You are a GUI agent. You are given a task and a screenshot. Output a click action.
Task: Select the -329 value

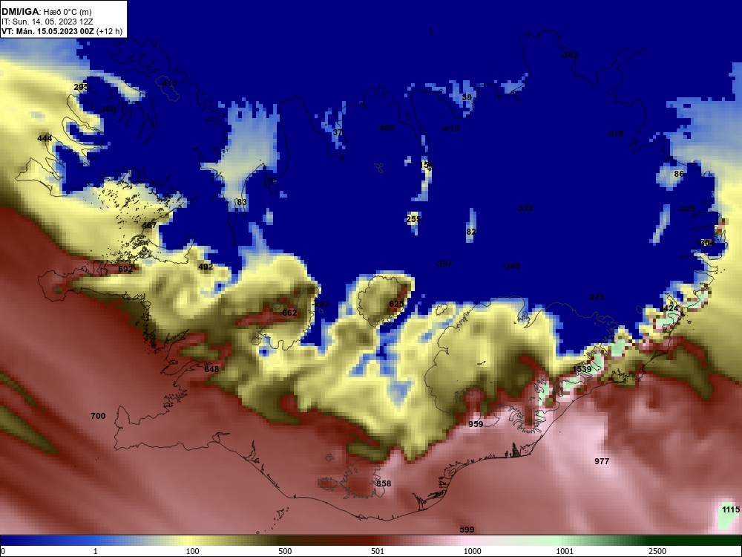[x=686, y=209]
